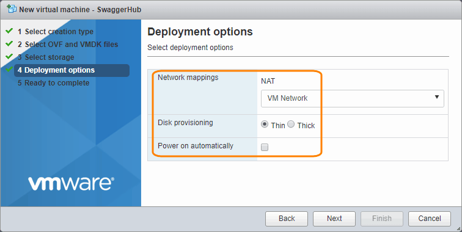
Task: Click the new virtual machine title icon
Action: click(12, 9)
